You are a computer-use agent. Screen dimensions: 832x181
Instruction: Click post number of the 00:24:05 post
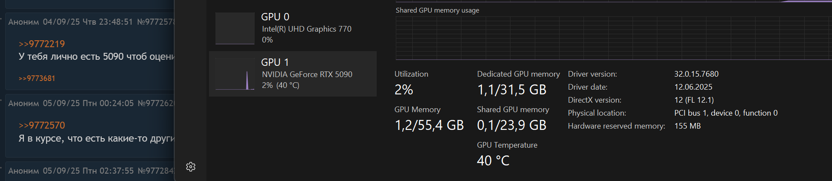coord(156,103)
